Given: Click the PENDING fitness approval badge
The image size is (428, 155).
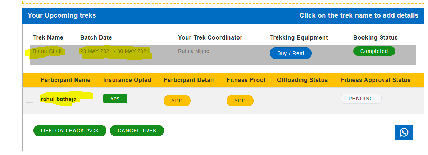Looking at the screenshot, I should tap(361, 99).
